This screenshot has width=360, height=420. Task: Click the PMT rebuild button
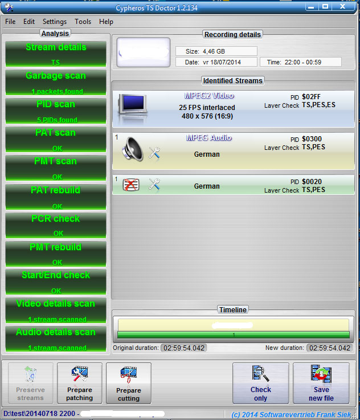(x=56, y=254)
